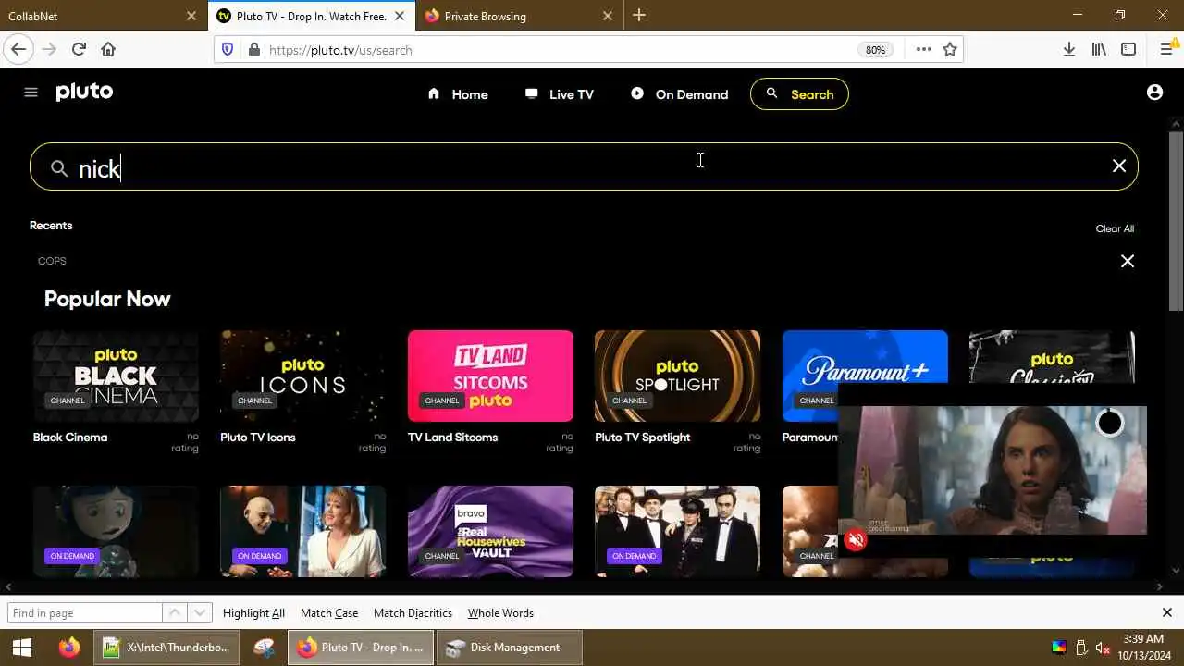1184x666 pixels.
Task: Click TV Land Sitcoms title text
Action: (x=452, y=438)
